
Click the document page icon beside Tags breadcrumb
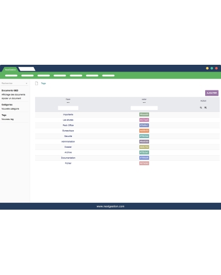pos(36,84)
